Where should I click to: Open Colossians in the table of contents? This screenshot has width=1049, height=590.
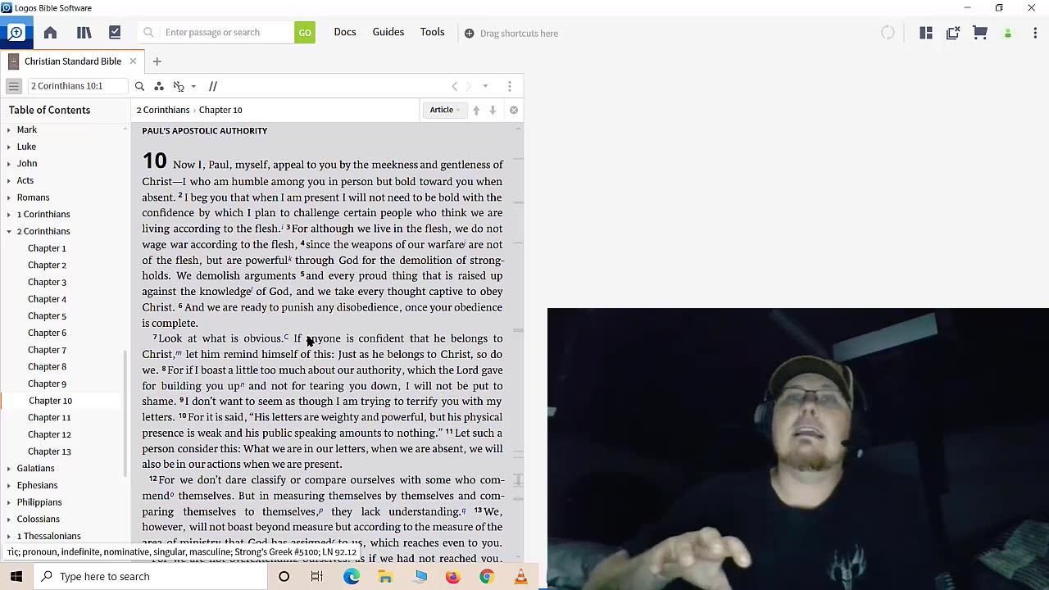(39, 519)
